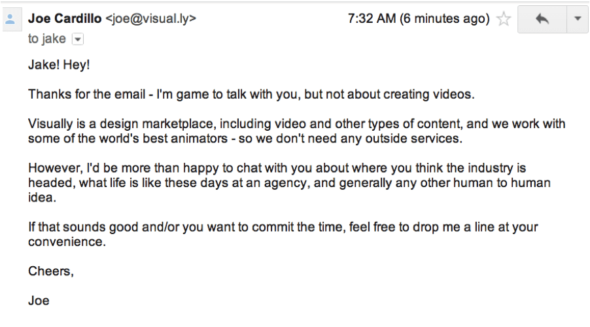The width and height of the screenshot is (590, 327).
Task: Click the line beginning 'However, I'd be more'
Action: pos(277,168)
